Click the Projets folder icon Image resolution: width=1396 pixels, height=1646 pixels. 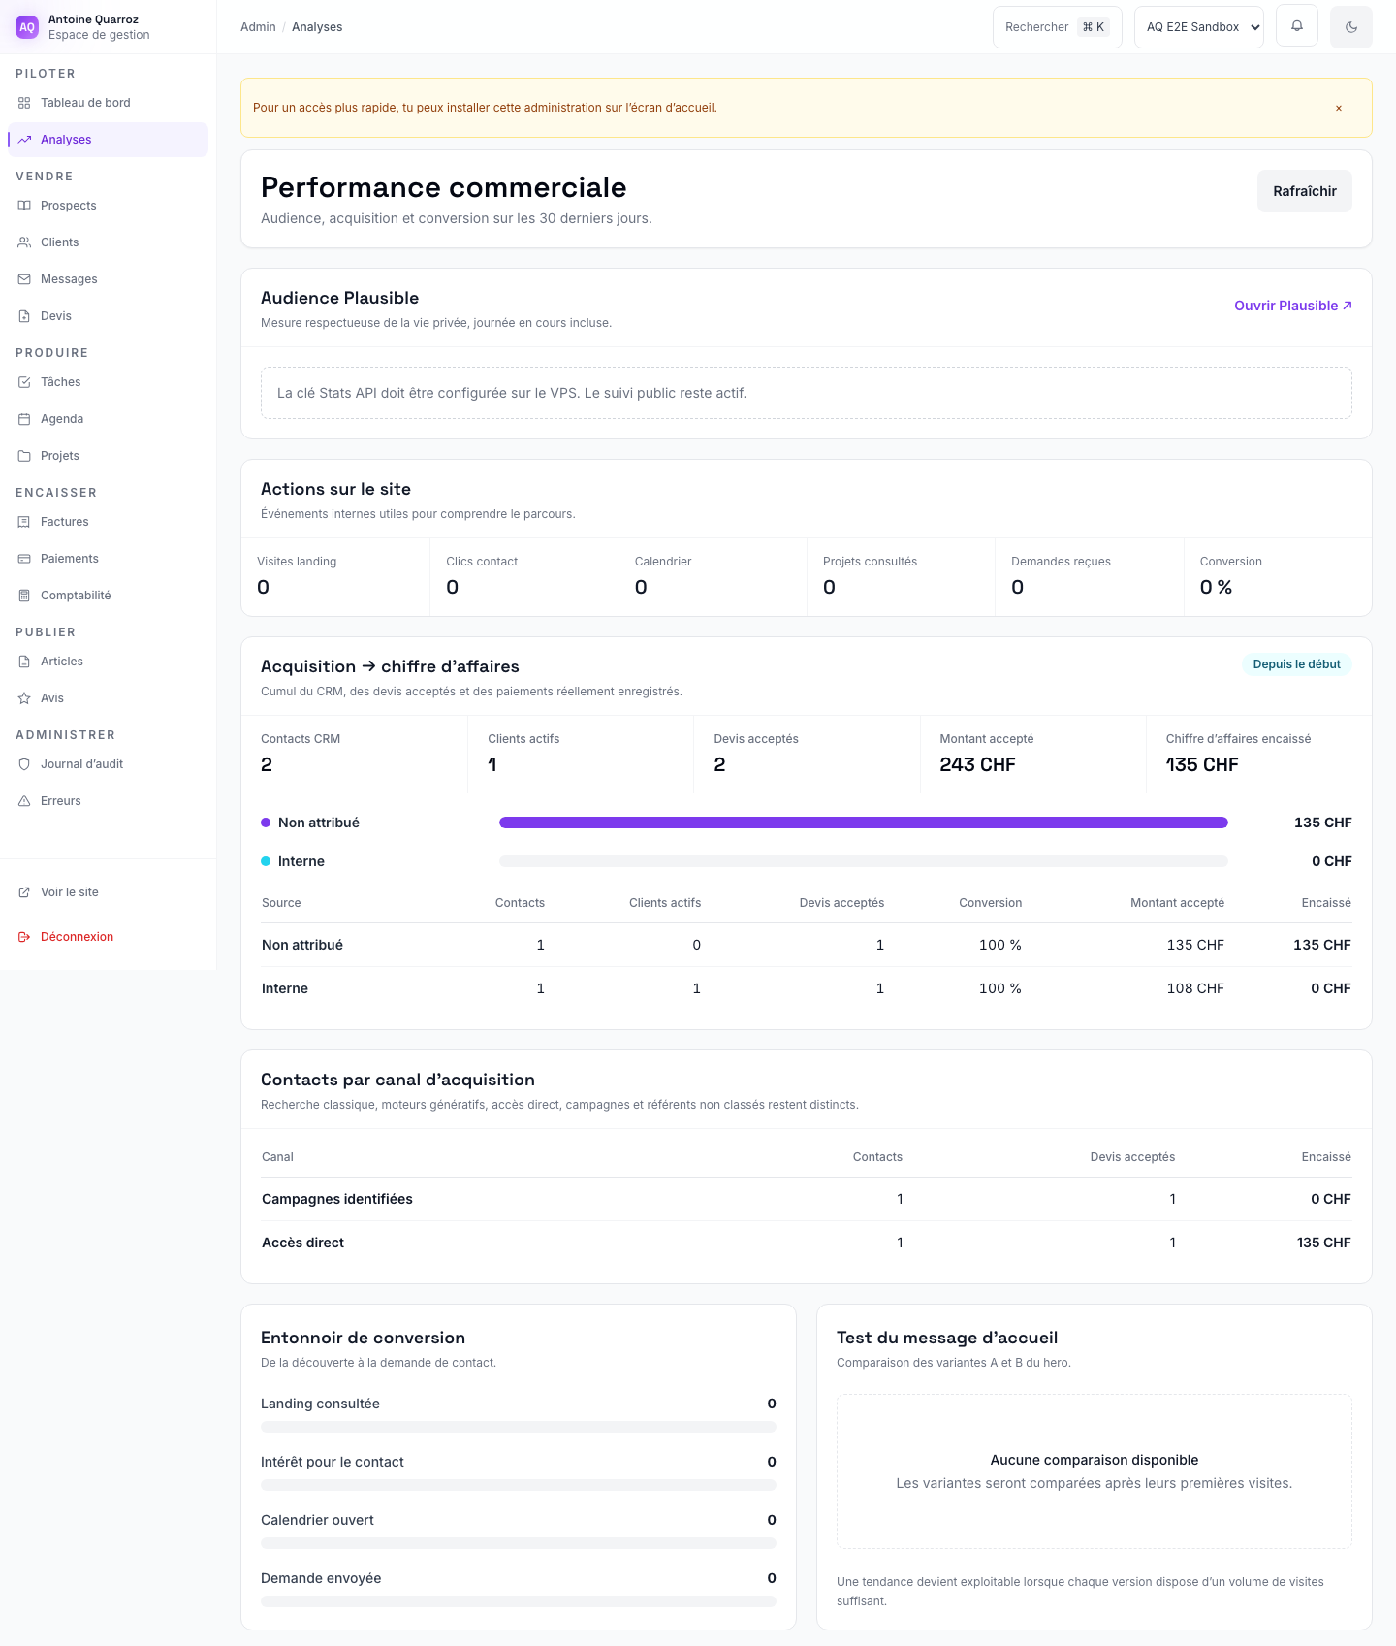(24, 456)
